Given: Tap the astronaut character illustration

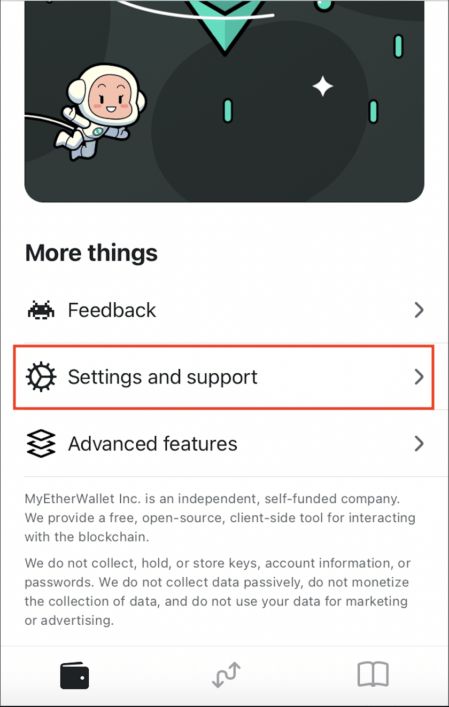Looking at the screenshot, I should click(x=102, y=109).
